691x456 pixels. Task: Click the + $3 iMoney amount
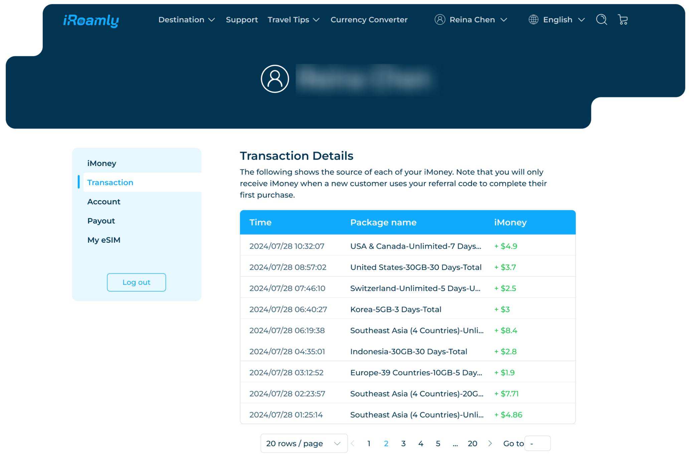coord(502,309)
